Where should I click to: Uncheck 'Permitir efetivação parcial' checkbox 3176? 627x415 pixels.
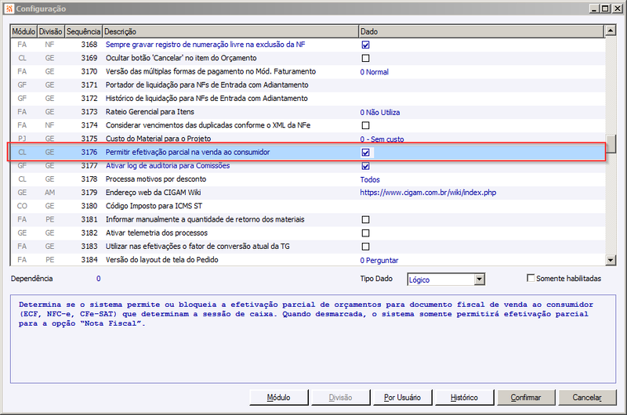tap(365, 153)
